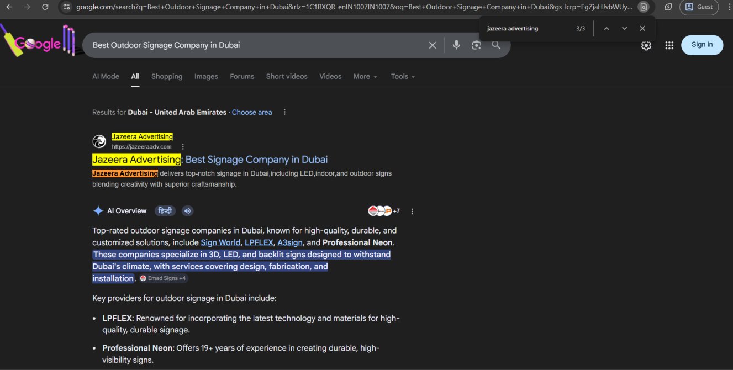Click the Sign in button
Viewport: 733px width, 370px height.
[x=702, y=45]
